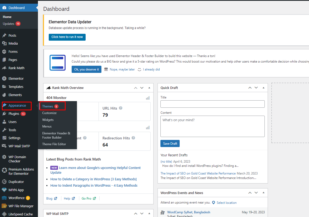This screenshot has height=217, width=309.
Task: Click the Wordfence sidebar icon
Action: tap(4, 198)
